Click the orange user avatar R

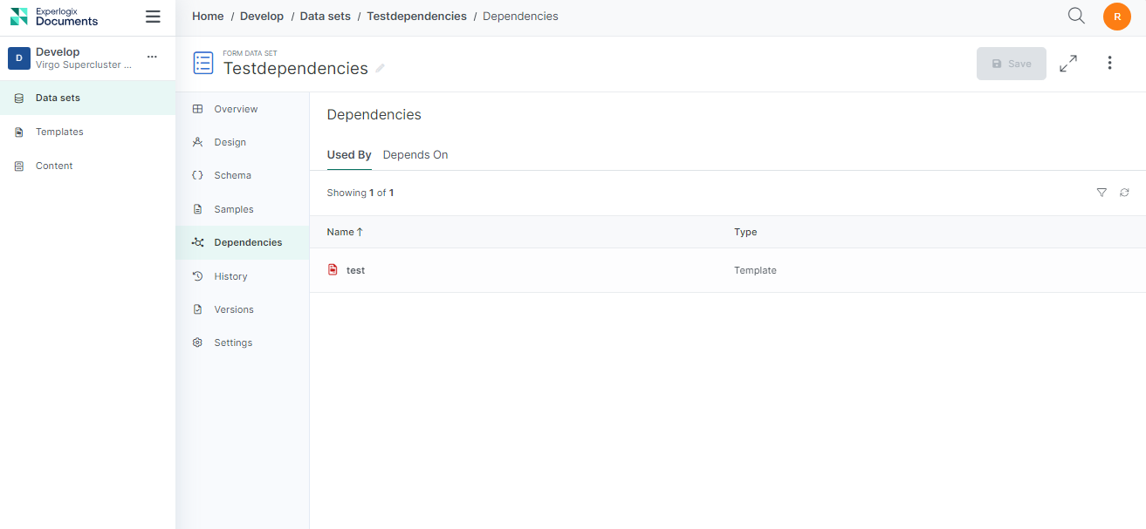point(1116,17)
